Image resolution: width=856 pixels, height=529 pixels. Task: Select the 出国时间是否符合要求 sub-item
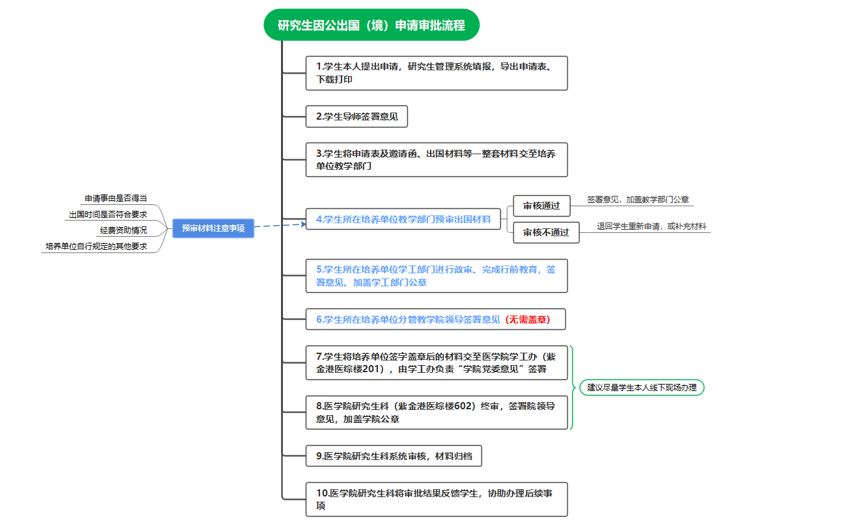click(107, 214)
